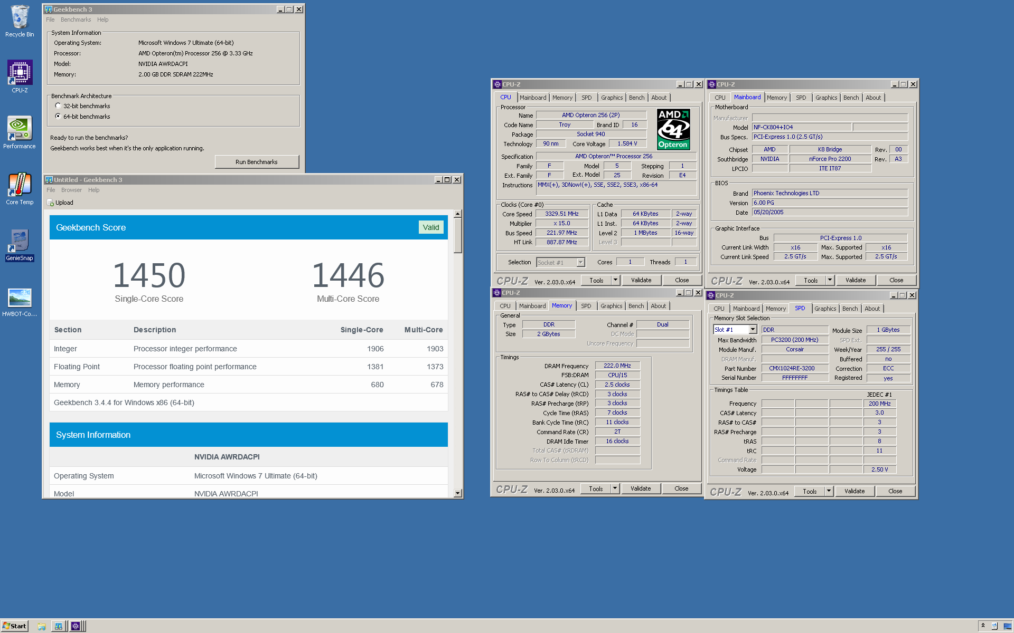
Task: Click the CPU-Z Mainboard window title bar icon
Action: pos(712,84)
